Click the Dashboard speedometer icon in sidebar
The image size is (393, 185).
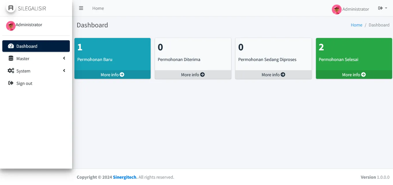[x=11, y=46]
